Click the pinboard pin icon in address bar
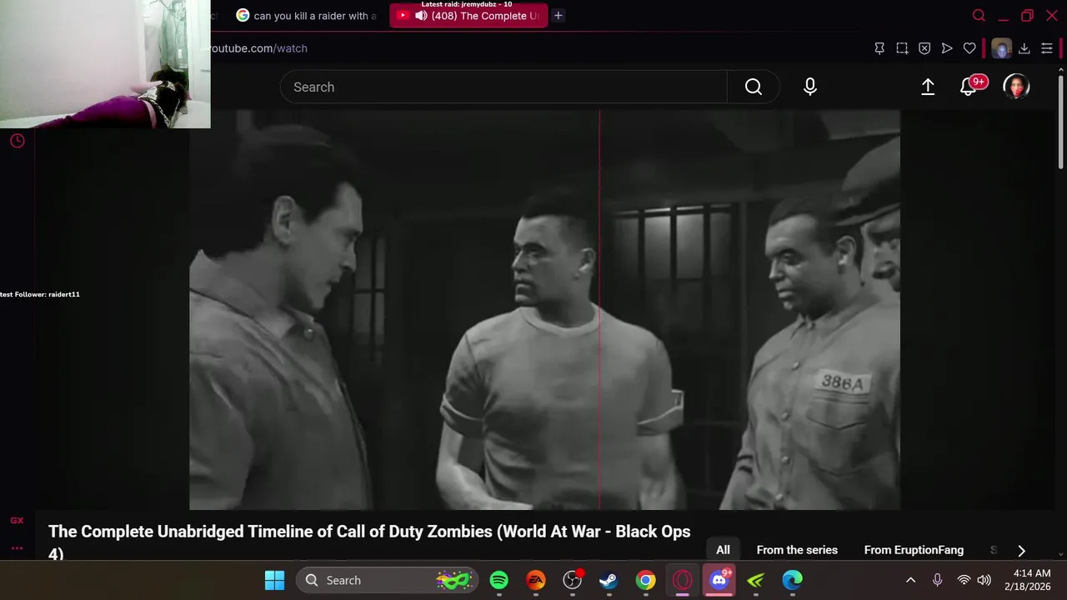The image size is (1067, 600). 879,48
